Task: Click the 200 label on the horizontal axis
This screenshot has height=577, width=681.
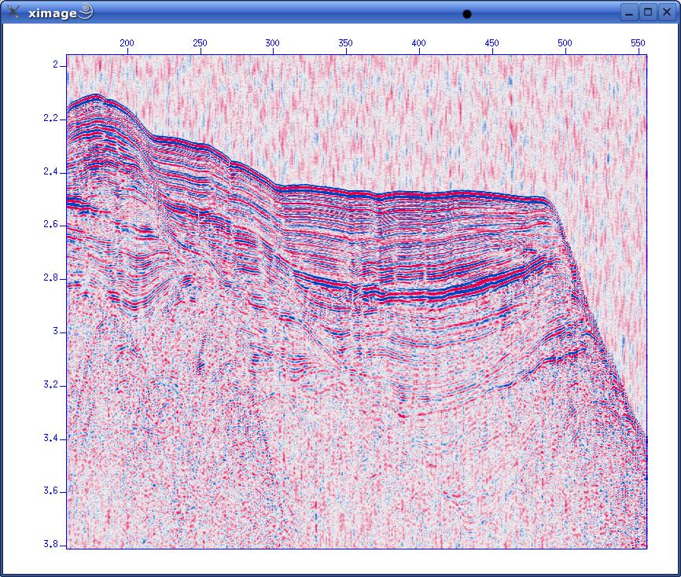Action: tap(127, 42)
